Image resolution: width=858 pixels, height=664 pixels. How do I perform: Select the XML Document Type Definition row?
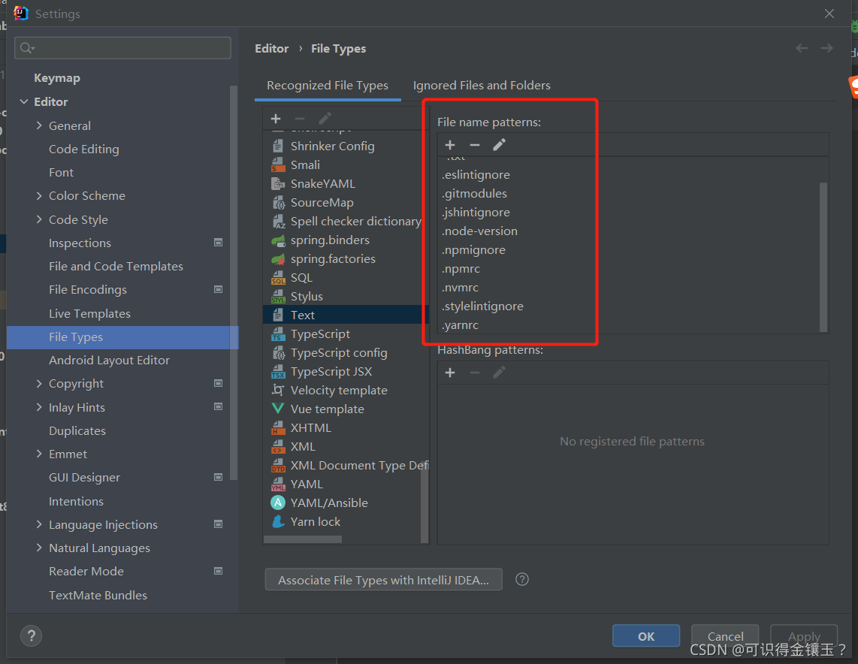(x=346, y=466)
